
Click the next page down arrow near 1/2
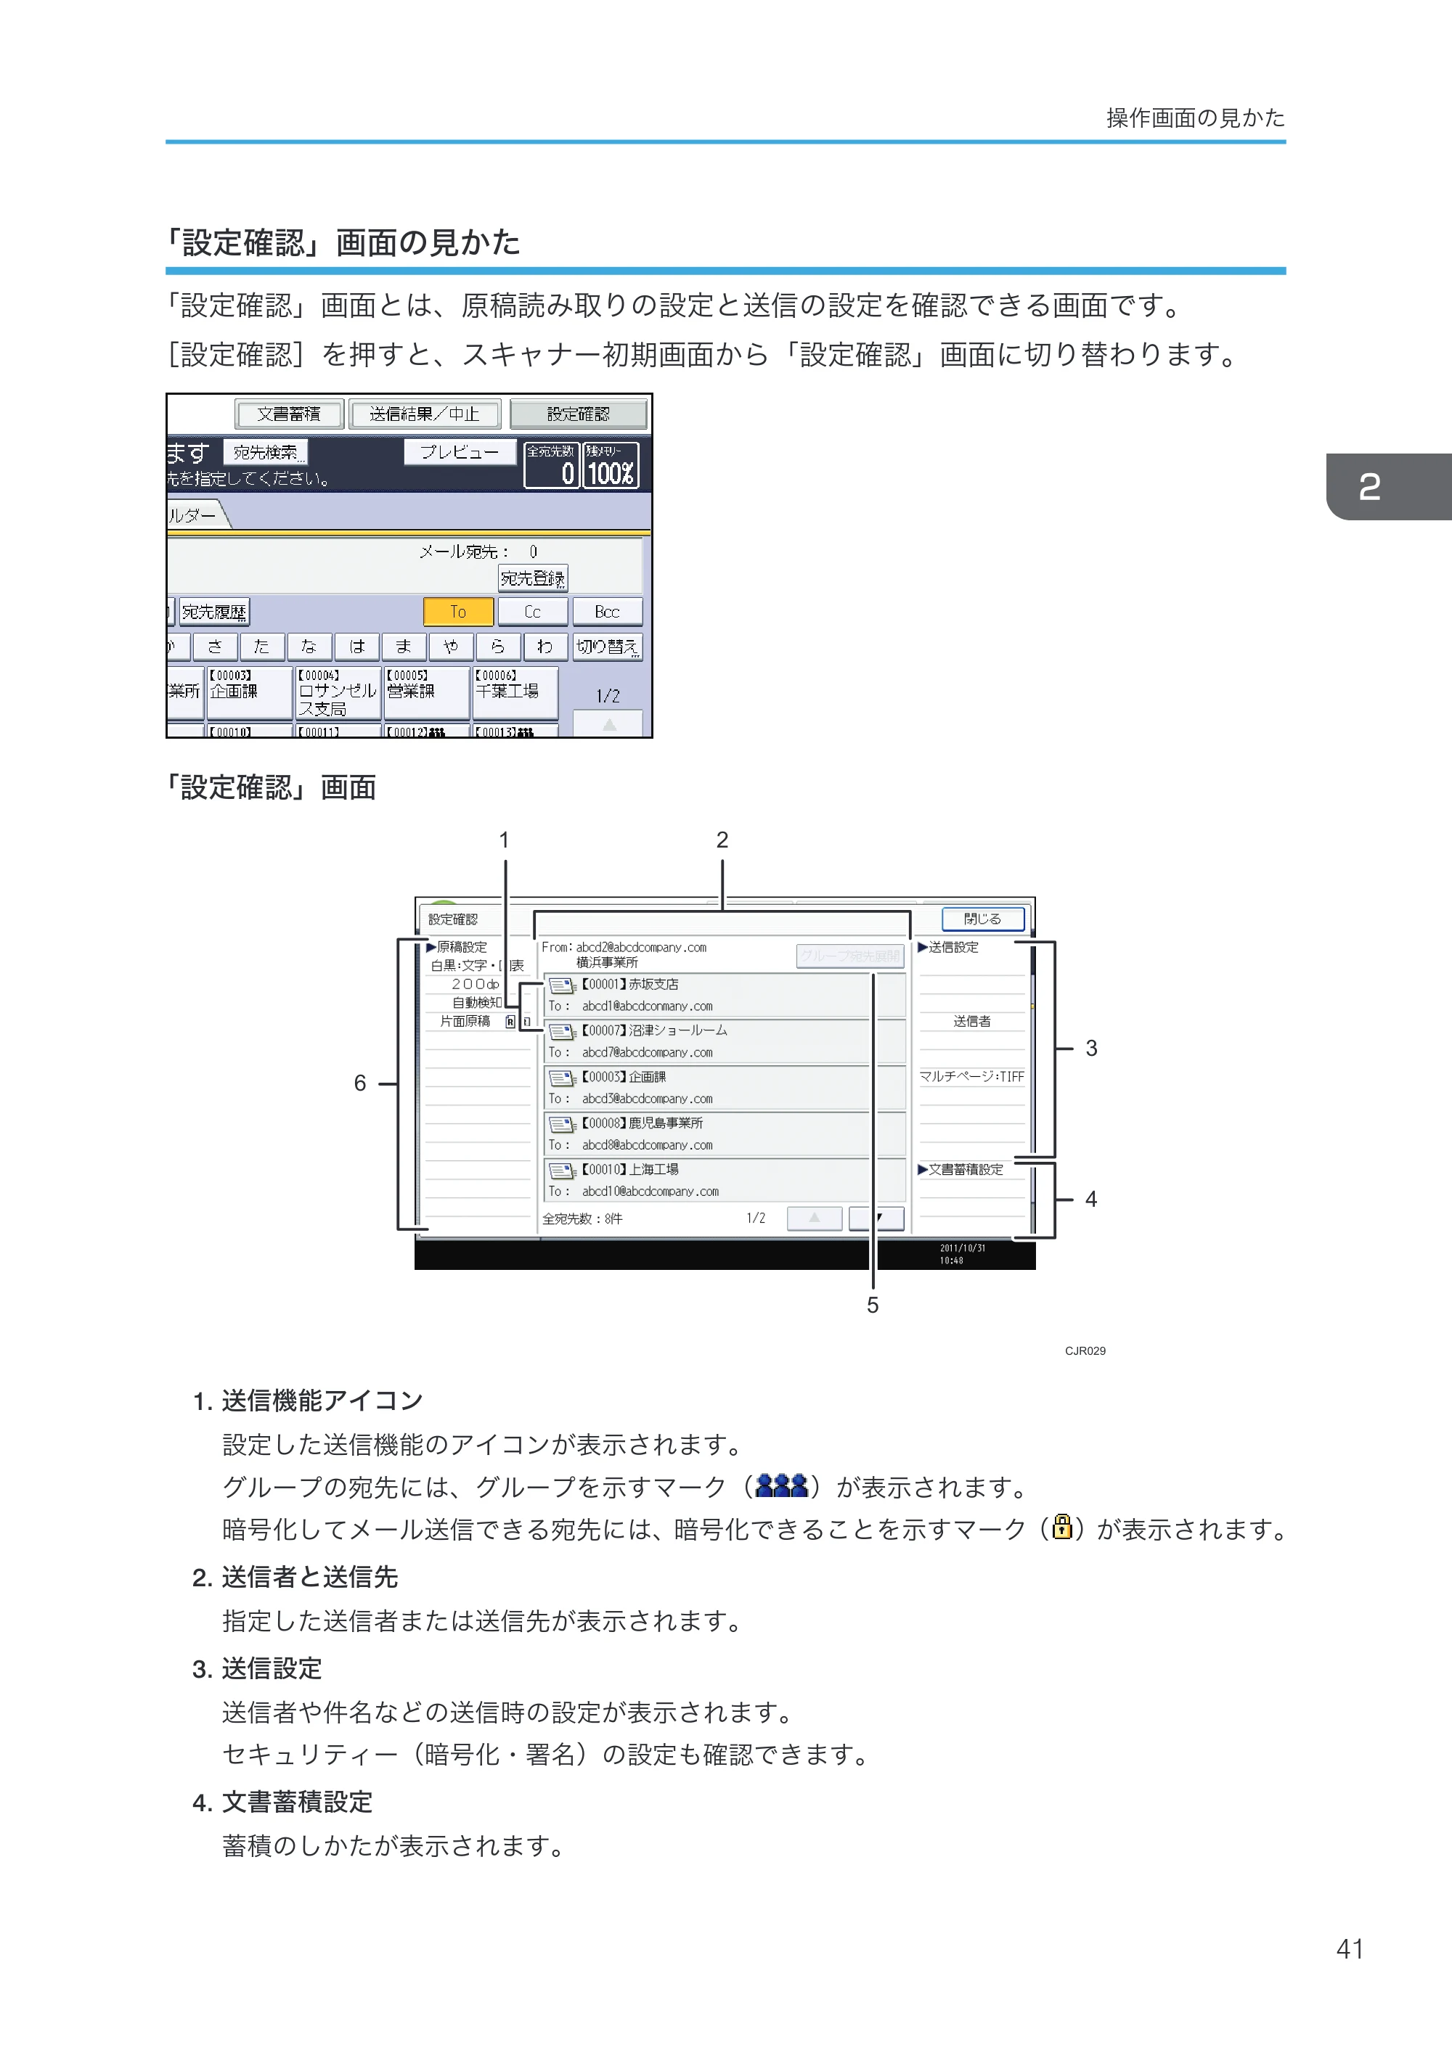pyautogui.click(x=876, y=1218)
